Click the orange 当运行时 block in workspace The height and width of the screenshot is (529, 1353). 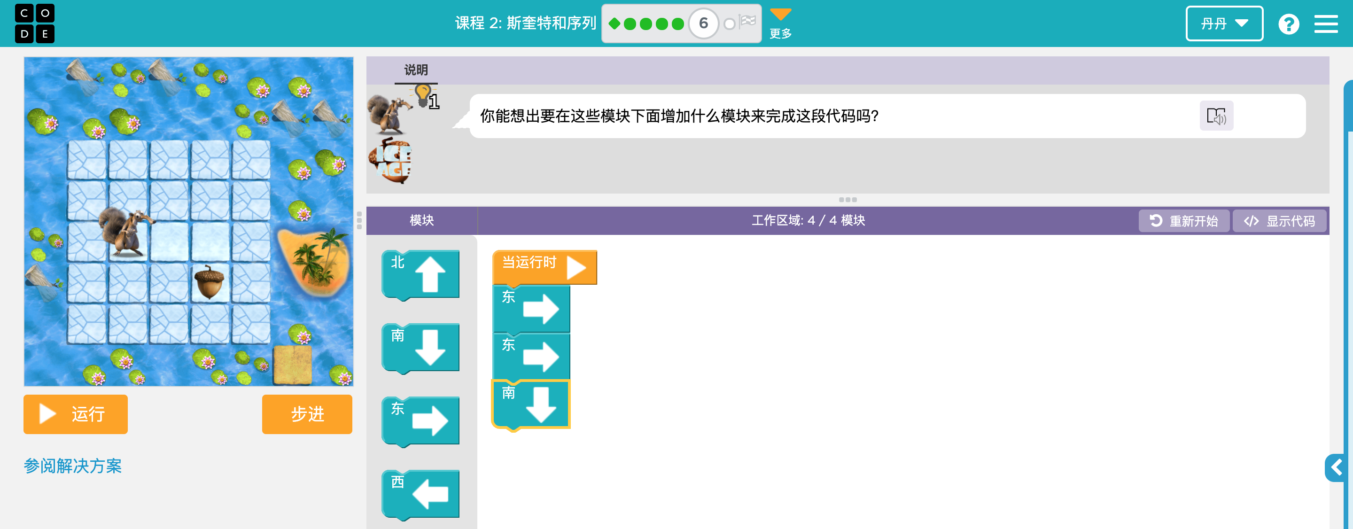pyautogui.click(x=544, y=267)
